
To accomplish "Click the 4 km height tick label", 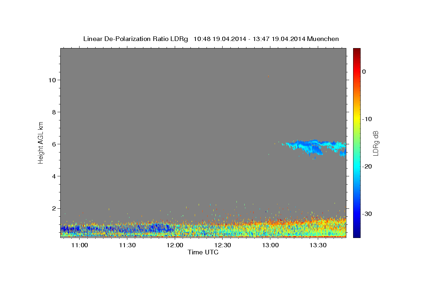I will pyautogui.click(x=54, y=176).
